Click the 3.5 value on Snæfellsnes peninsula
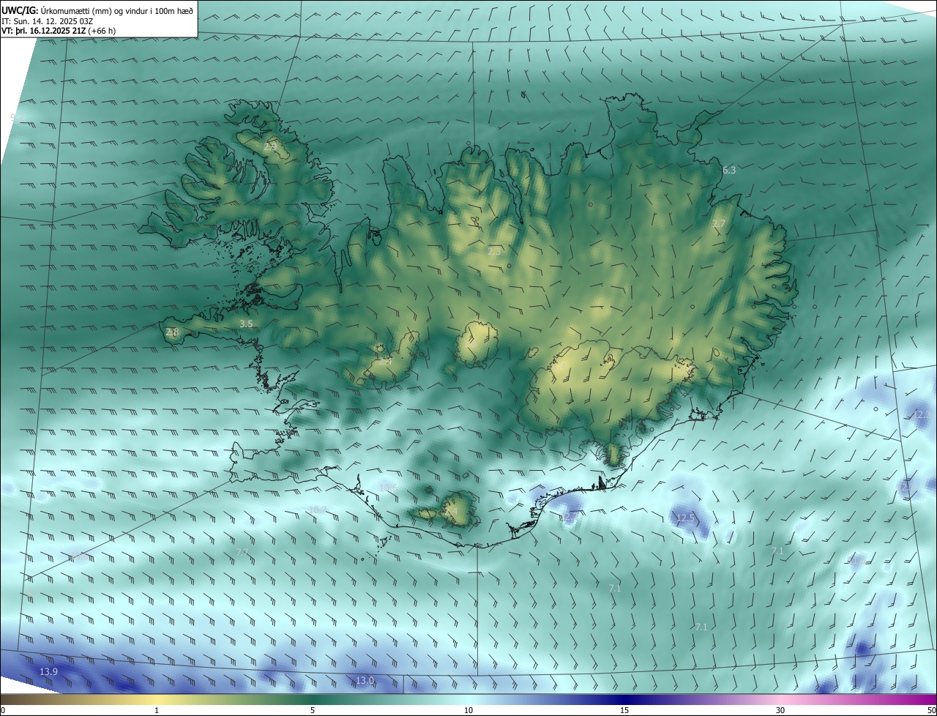The image size is (937, 716). [x=246, y=324]
